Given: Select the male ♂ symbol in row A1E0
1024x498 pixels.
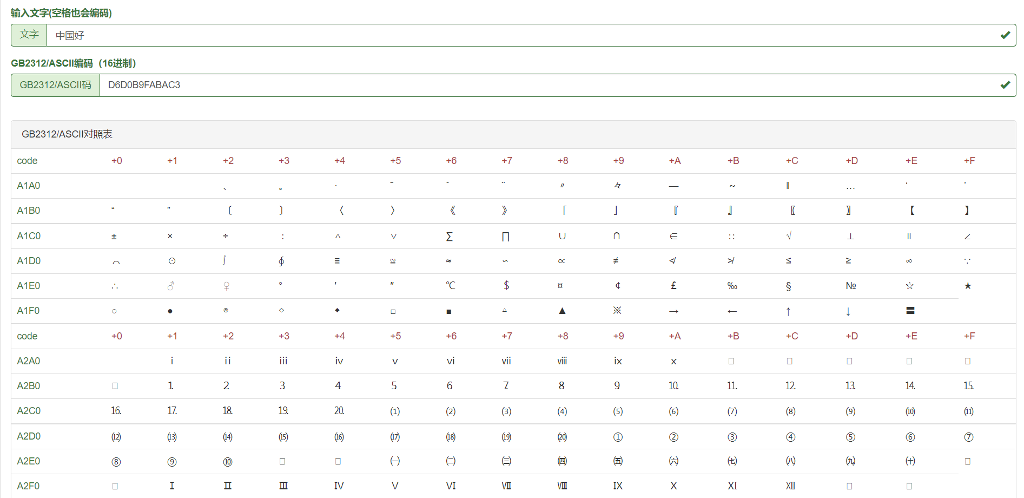Looking at the screenshot, I should (171, 286).
